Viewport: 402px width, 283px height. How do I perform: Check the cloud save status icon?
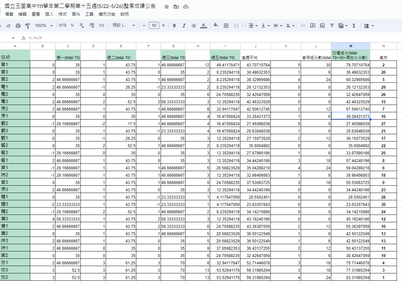186,7
